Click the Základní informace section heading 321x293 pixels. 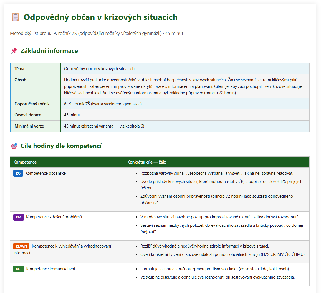[49, 51]
